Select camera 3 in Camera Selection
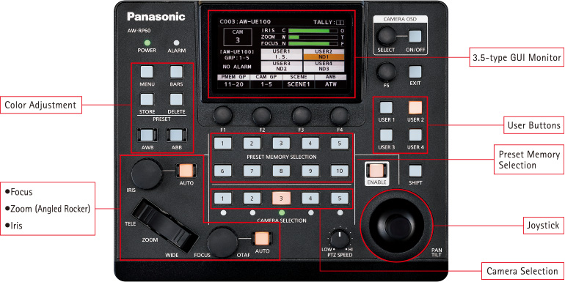Image resolution: width=565 pixels, height=282 pixels. 281,198
